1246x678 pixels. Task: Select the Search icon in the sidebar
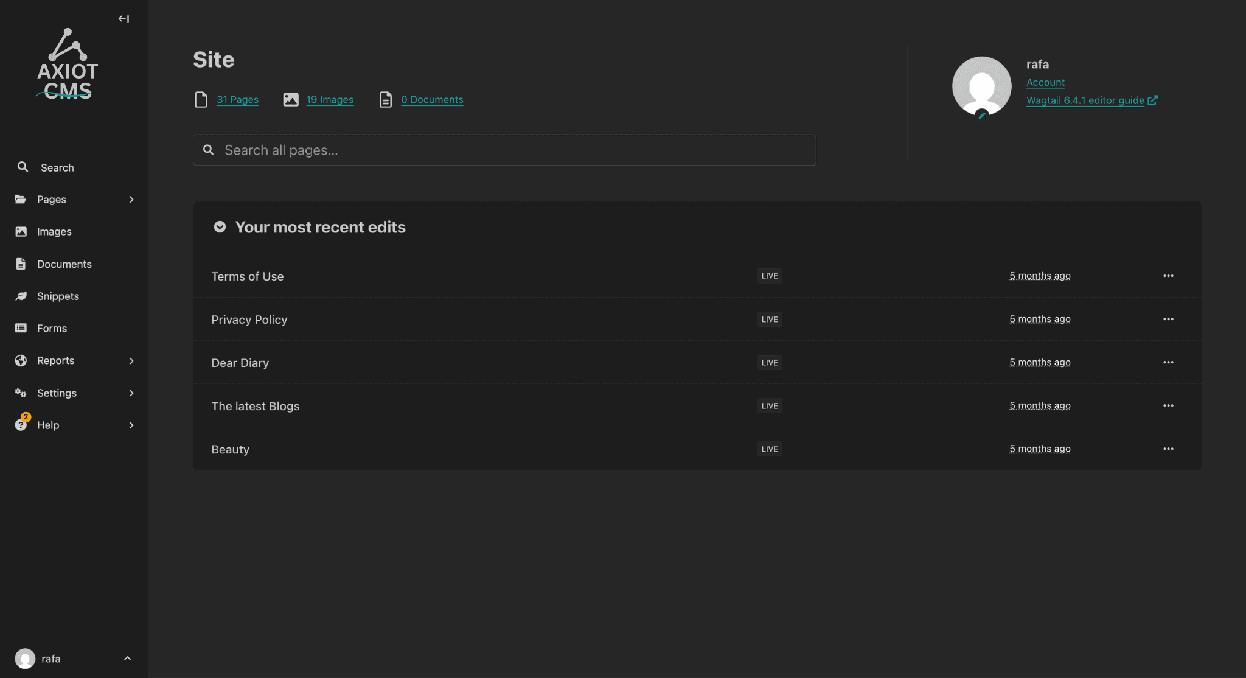[22, 167]
